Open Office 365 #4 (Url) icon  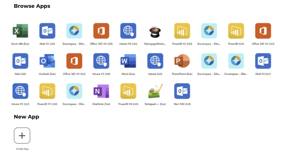[x=101, y=31]
